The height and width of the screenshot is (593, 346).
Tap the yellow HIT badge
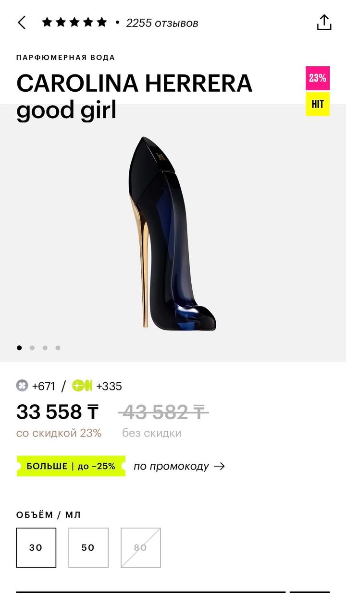tap(318, 104)
